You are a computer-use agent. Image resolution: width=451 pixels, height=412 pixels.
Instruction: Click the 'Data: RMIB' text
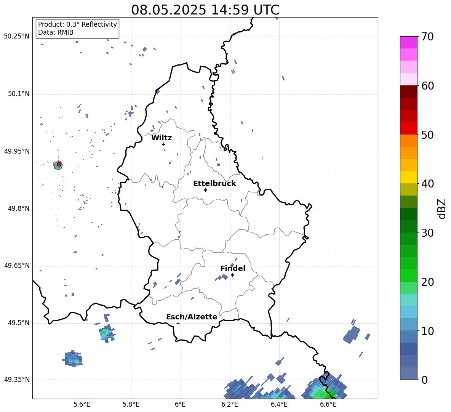[x=56, y=32]
